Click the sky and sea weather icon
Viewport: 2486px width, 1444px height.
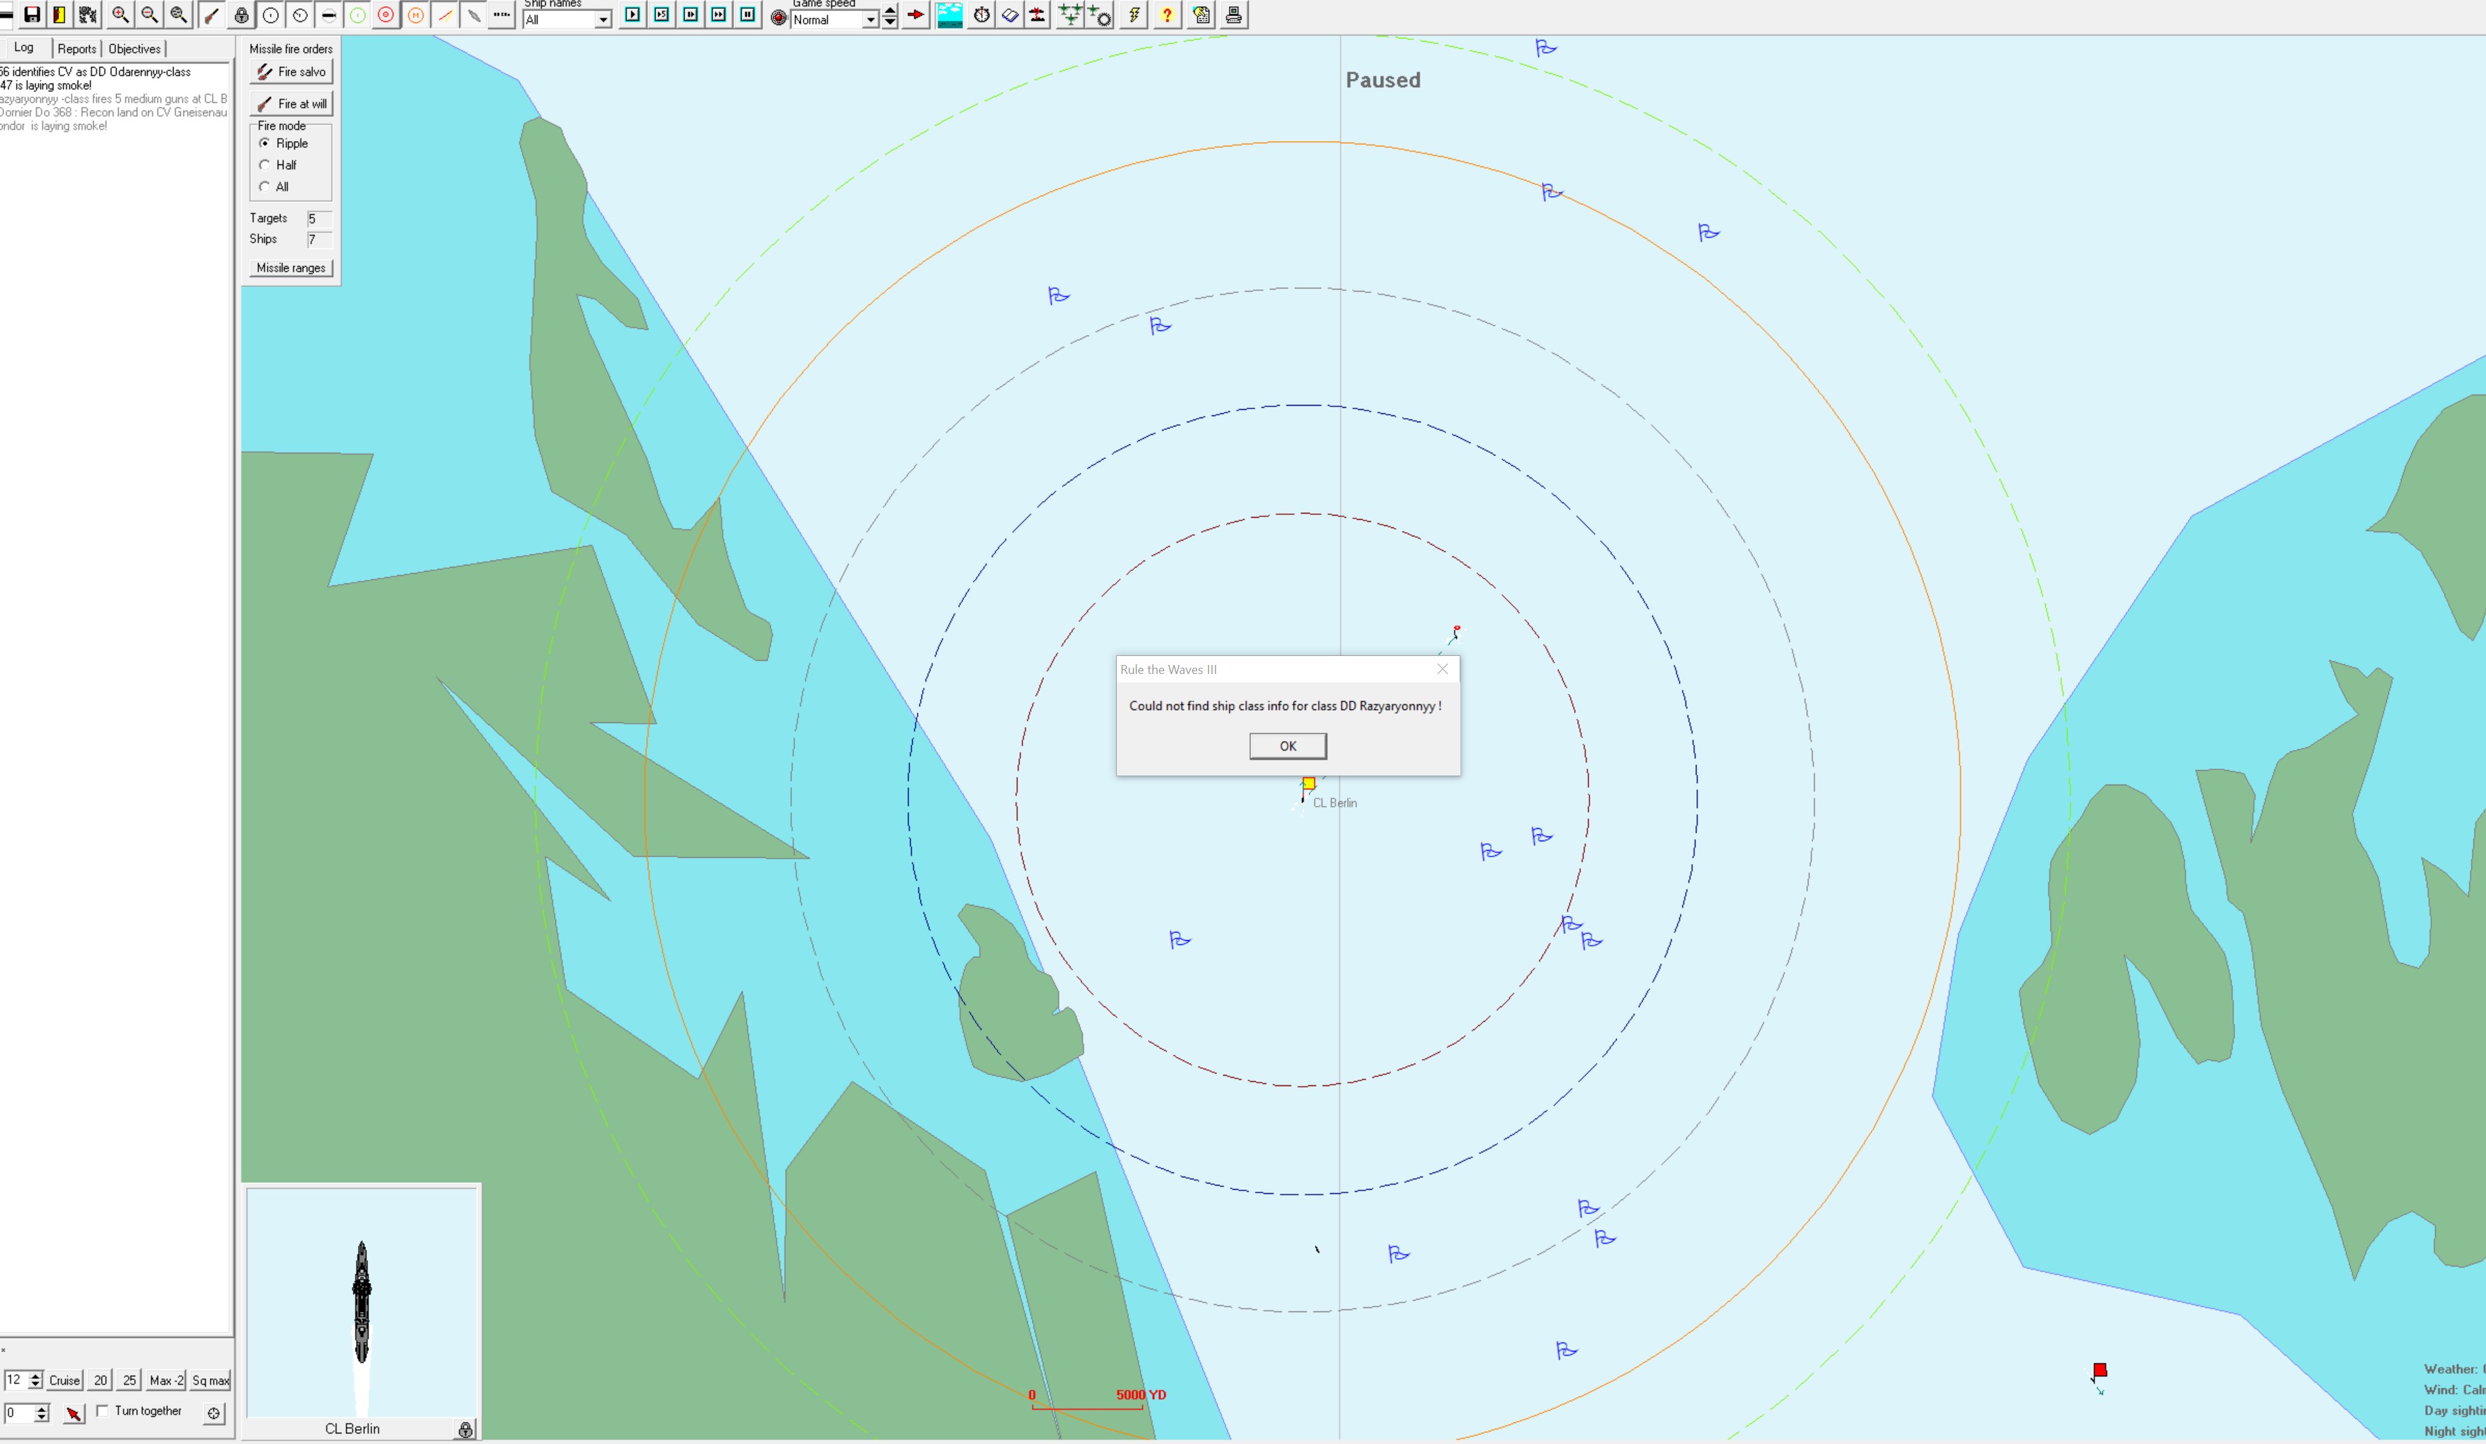click(x=950, y=15)
